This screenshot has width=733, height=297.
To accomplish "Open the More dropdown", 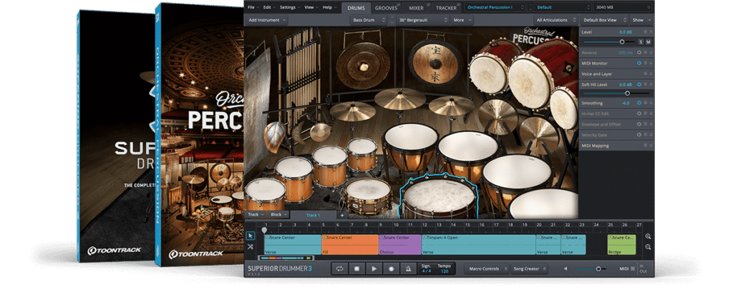I will 463,20.
